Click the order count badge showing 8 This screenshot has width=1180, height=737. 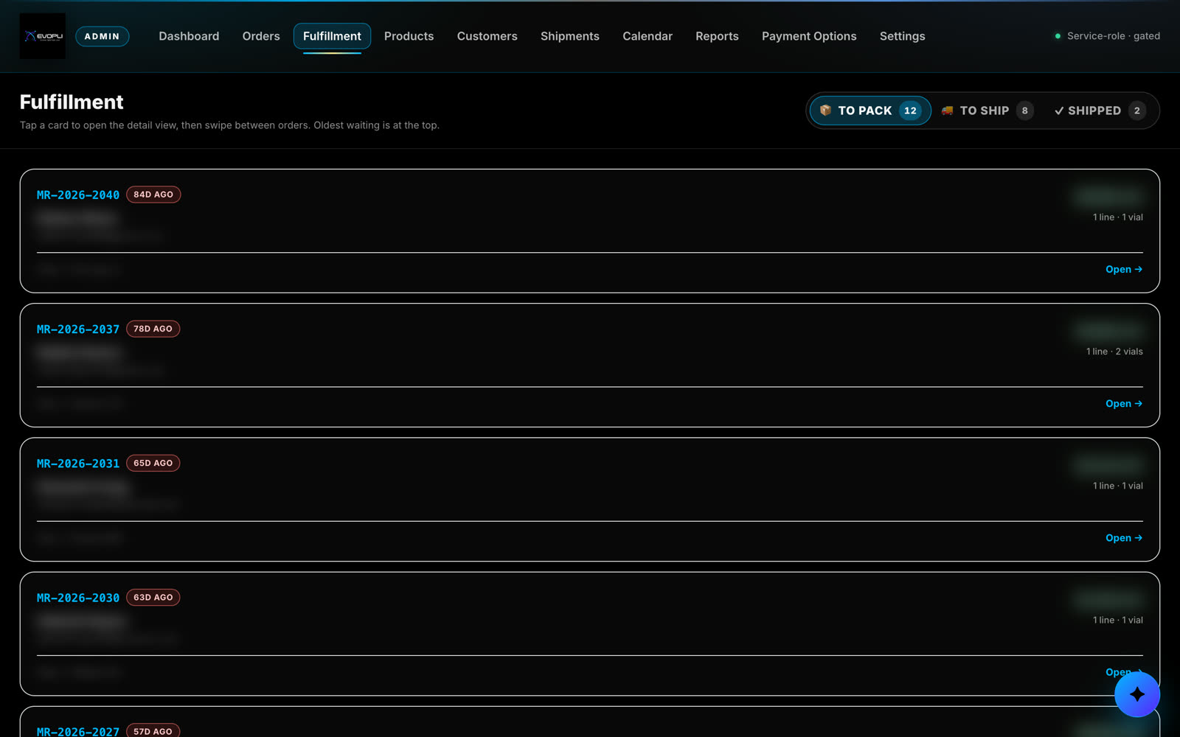pos(1024,111)
